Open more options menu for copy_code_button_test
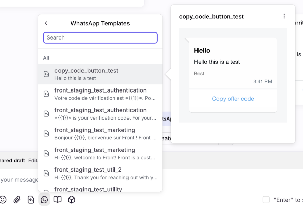Image resolution: width=303 pixels, height=210 pixels. pyautogui.click(x=284, y=16)
